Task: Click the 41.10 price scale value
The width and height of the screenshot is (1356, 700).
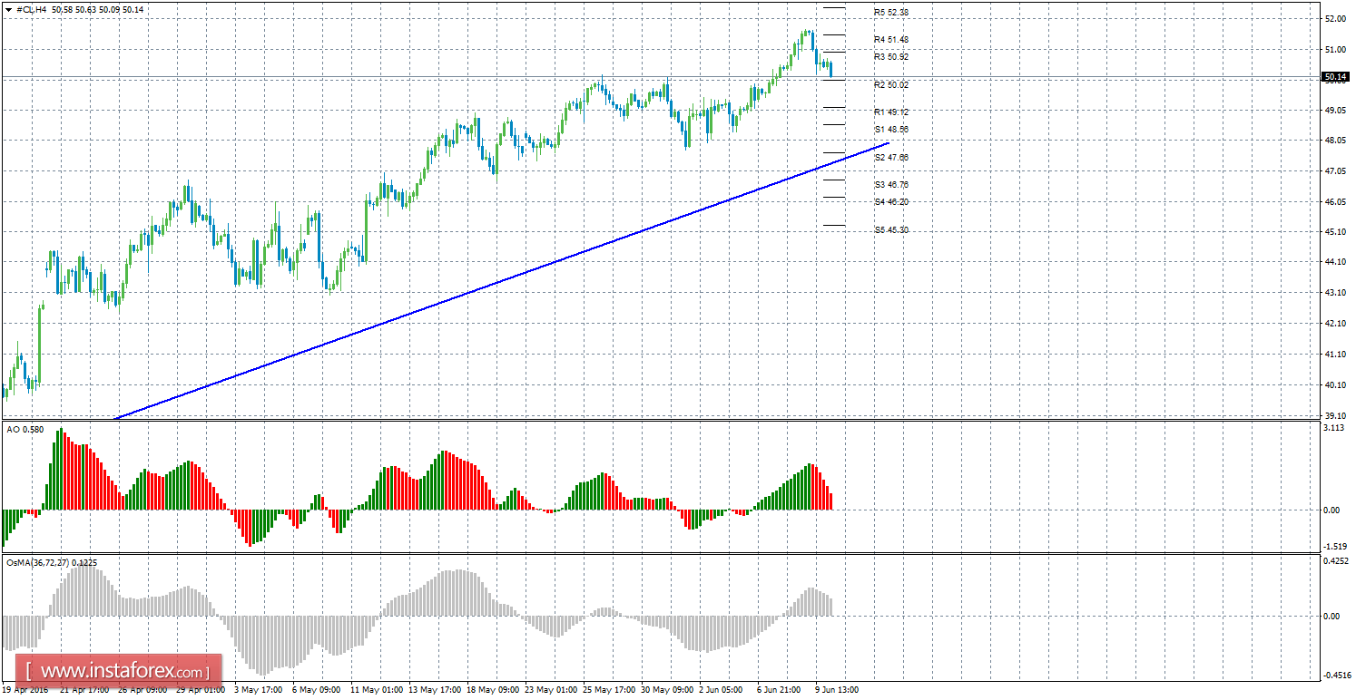Action: coord(1335,355)
